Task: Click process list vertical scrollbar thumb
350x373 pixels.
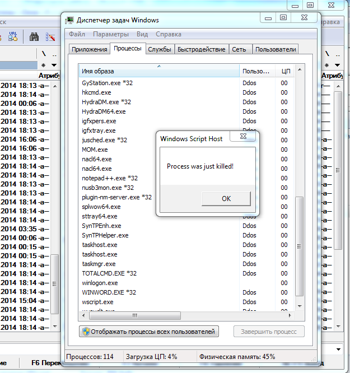Action: tap(300, 246)
